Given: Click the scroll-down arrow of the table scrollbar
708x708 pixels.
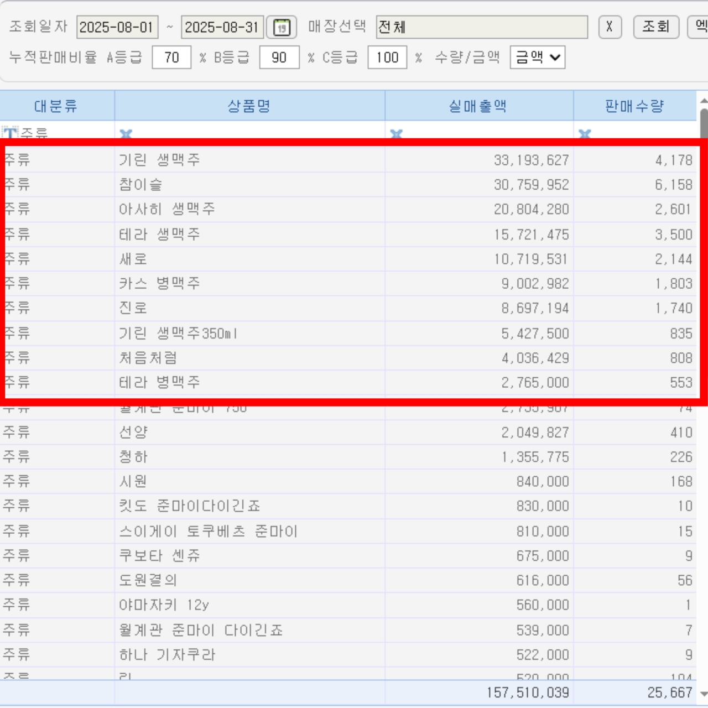Looking at the screenshot, I should tap(704, 694).
